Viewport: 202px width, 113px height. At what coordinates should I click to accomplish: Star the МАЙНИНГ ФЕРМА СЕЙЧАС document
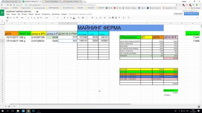34,12
